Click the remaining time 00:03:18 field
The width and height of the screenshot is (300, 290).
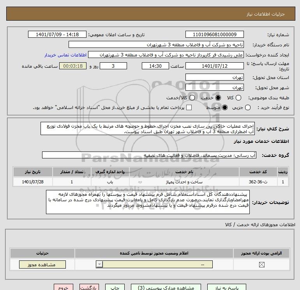pos(73,66)
